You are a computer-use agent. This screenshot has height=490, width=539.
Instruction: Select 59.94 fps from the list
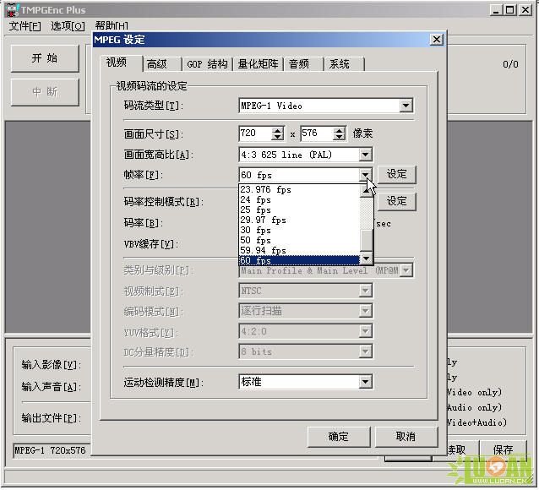pos(299,250)
